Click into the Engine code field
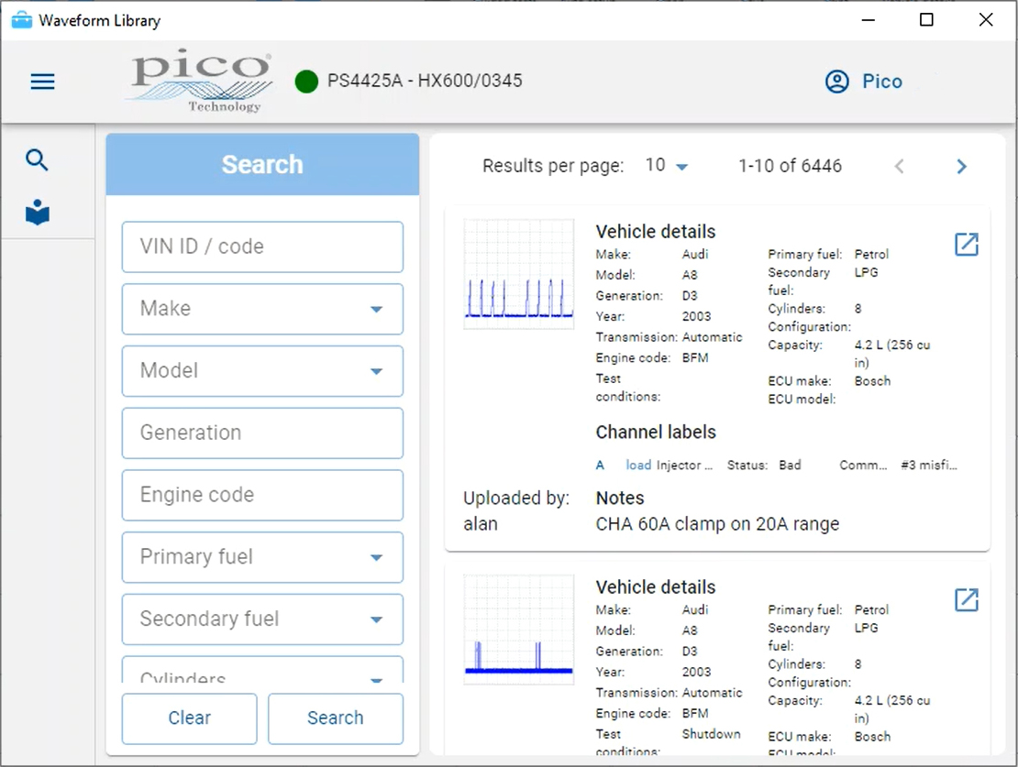This screenshot has width=1018, height=767. click(x=262, y=495)
